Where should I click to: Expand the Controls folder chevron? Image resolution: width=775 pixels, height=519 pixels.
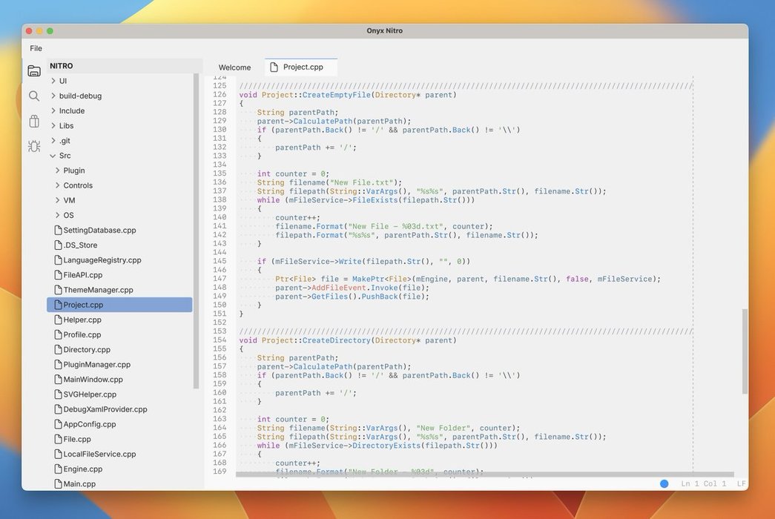coord(57,185)
